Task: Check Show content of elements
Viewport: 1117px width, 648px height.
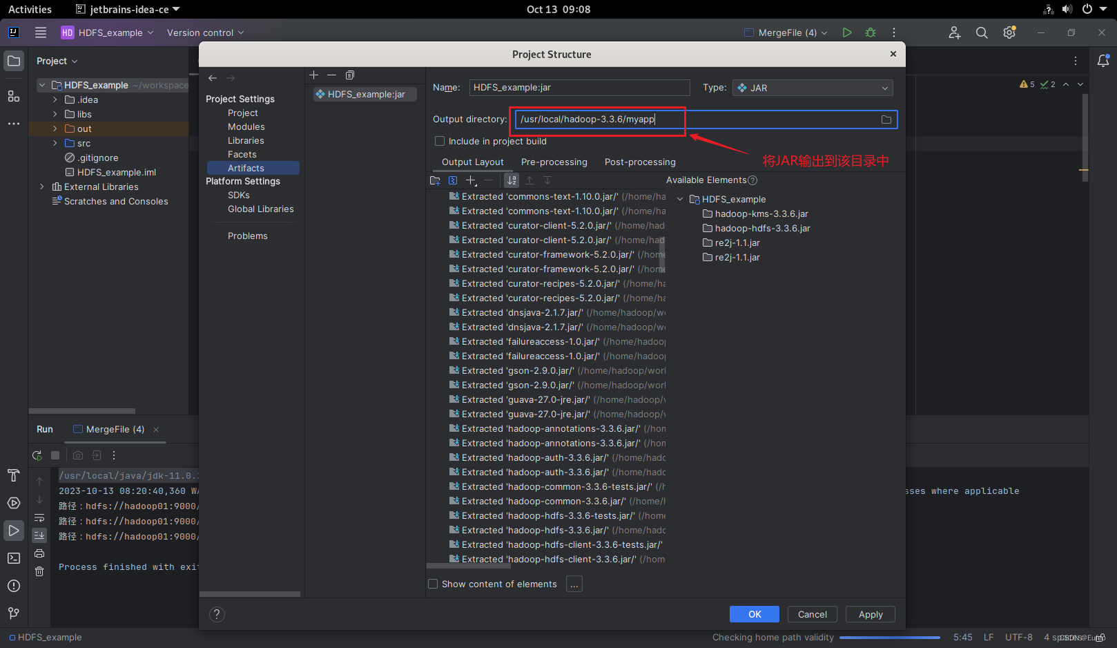Action: pyautogui.click(x=433, y=584)
